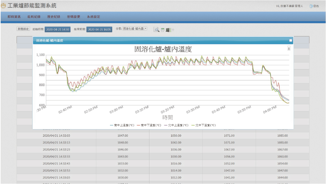Click the 1014.00 value in the table
The image size is (326, 184).
coord(176,171)
